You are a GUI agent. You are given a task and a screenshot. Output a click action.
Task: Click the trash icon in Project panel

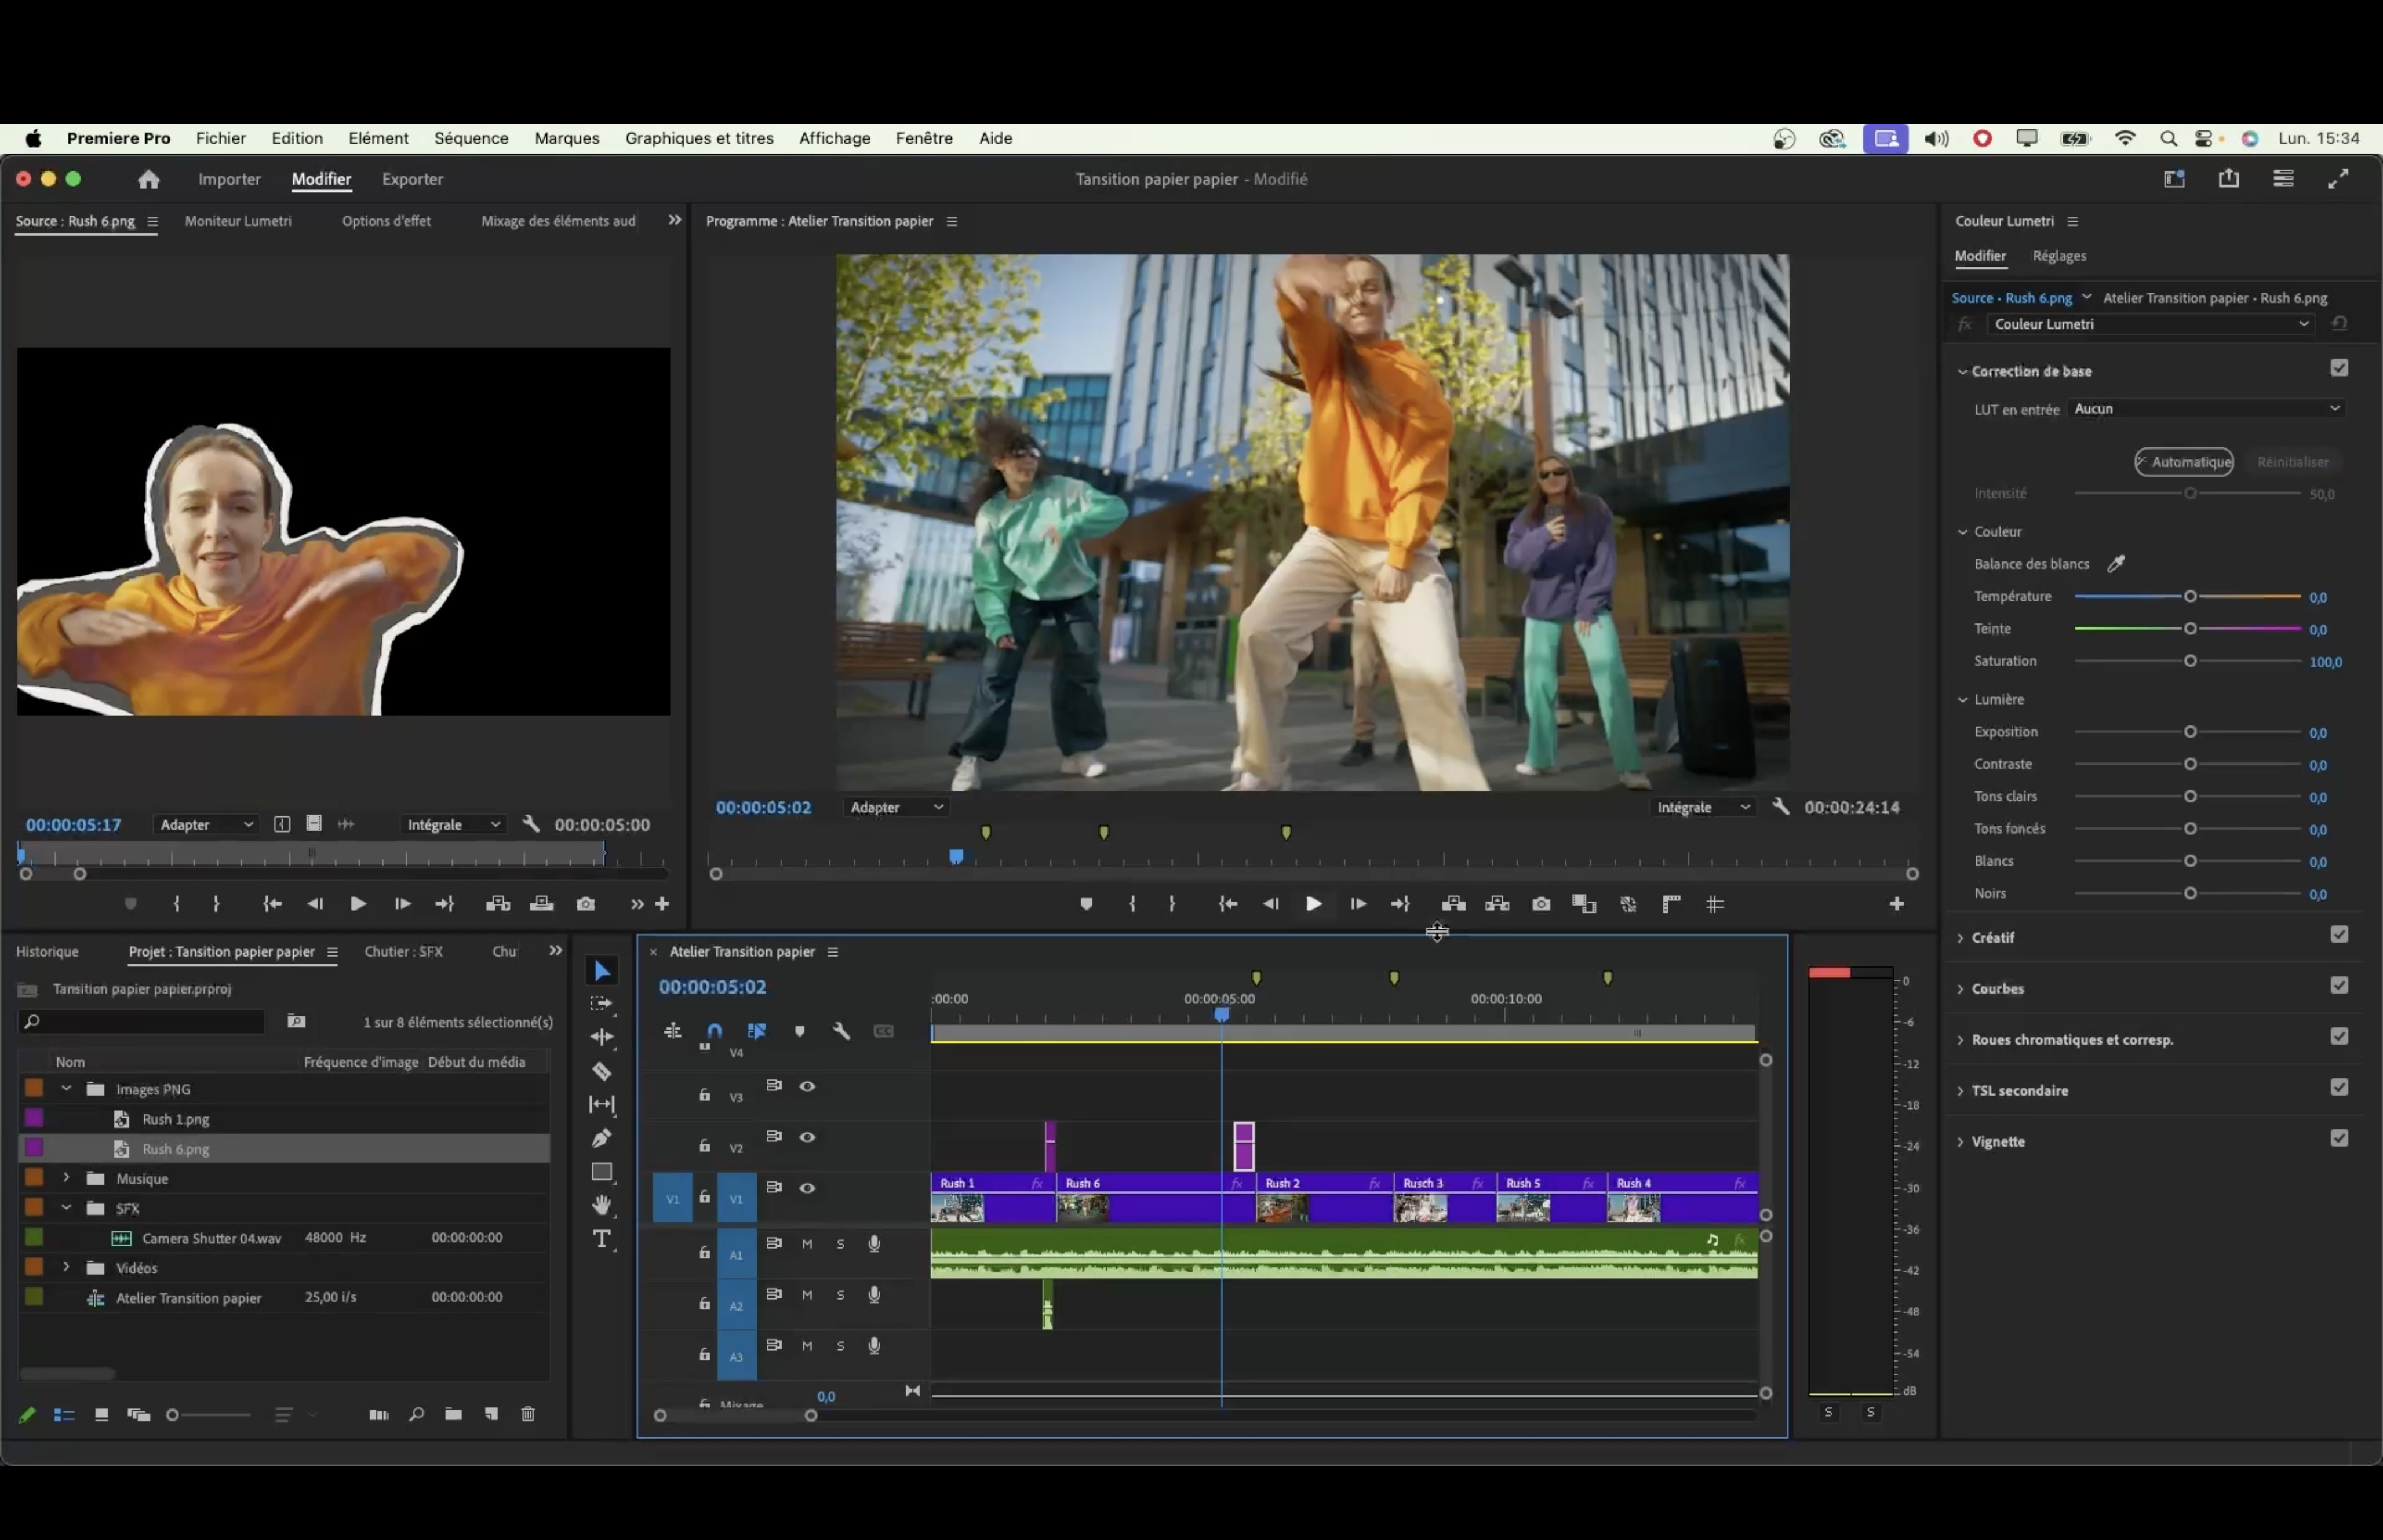click(x=528, y=1414)
